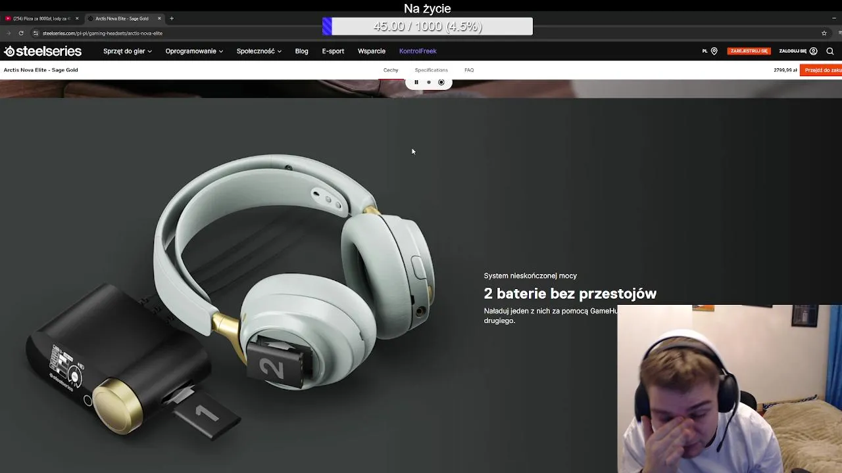The width and height of the screenshot is (842, 473).
Task: Open a new browser tab
Action: point(172,18)
